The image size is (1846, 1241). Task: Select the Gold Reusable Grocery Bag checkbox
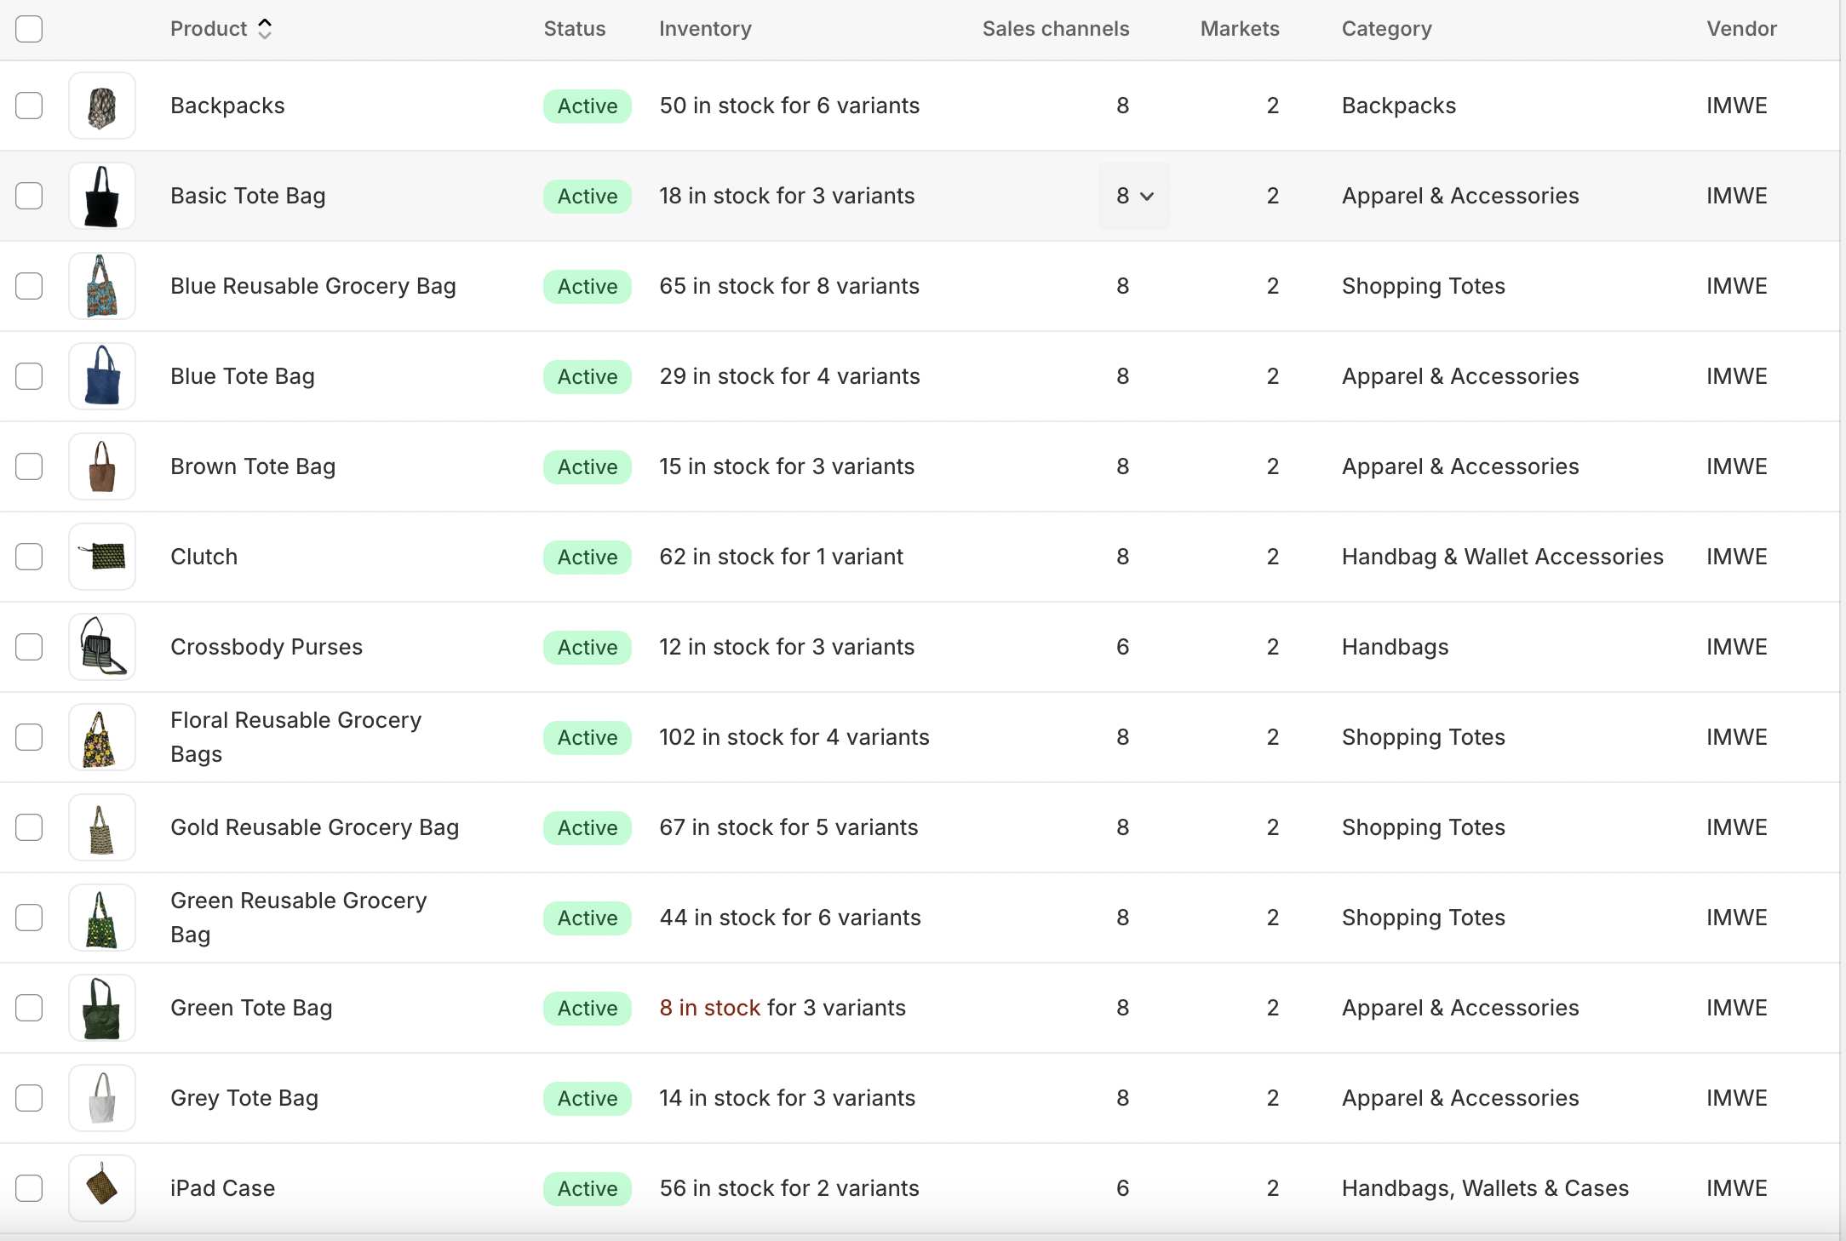29,828
